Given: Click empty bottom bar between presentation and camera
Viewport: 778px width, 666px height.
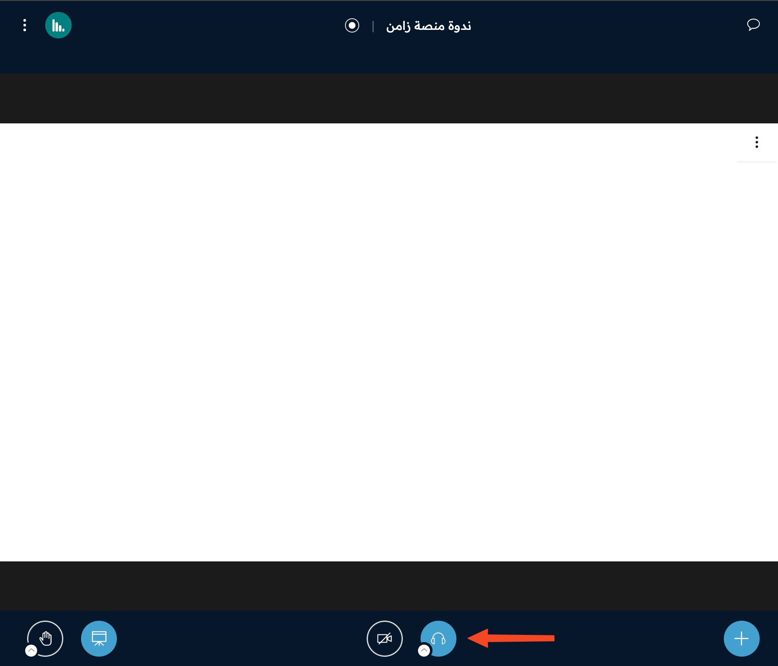Looking at the screenshot, I should 241,639.
